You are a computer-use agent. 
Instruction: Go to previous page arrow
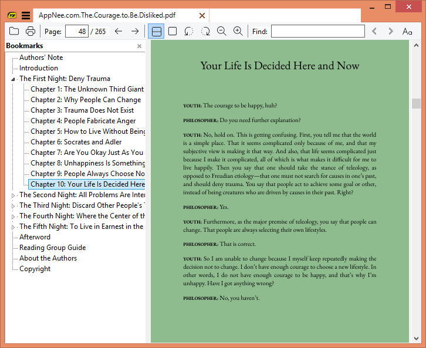119,31
